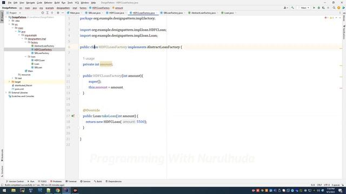Open Chrome from the taskbar

(x=58, y=190)
